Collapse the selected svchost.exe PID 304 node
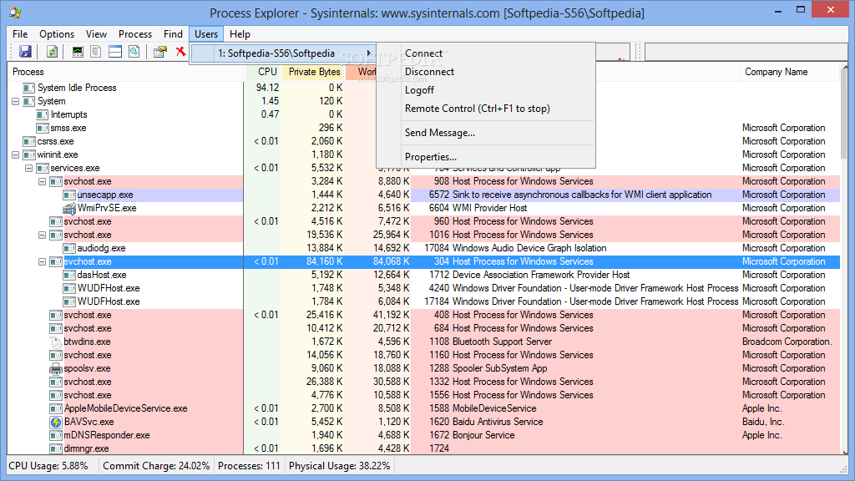The image size is (855, 481). point(42,261)
